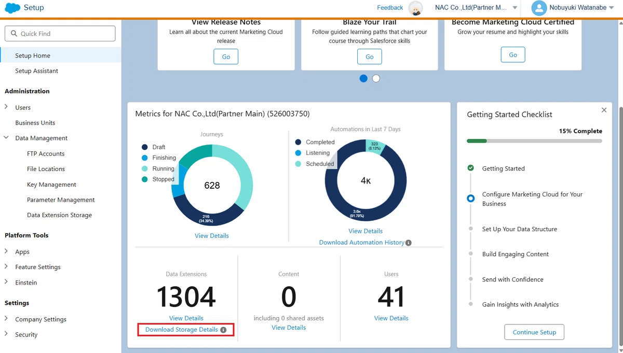Image resolution: width=623 pixels, height=353 pixels.
Task: Open Parameter Management under Data Management
Action: [x=61, y=200]
